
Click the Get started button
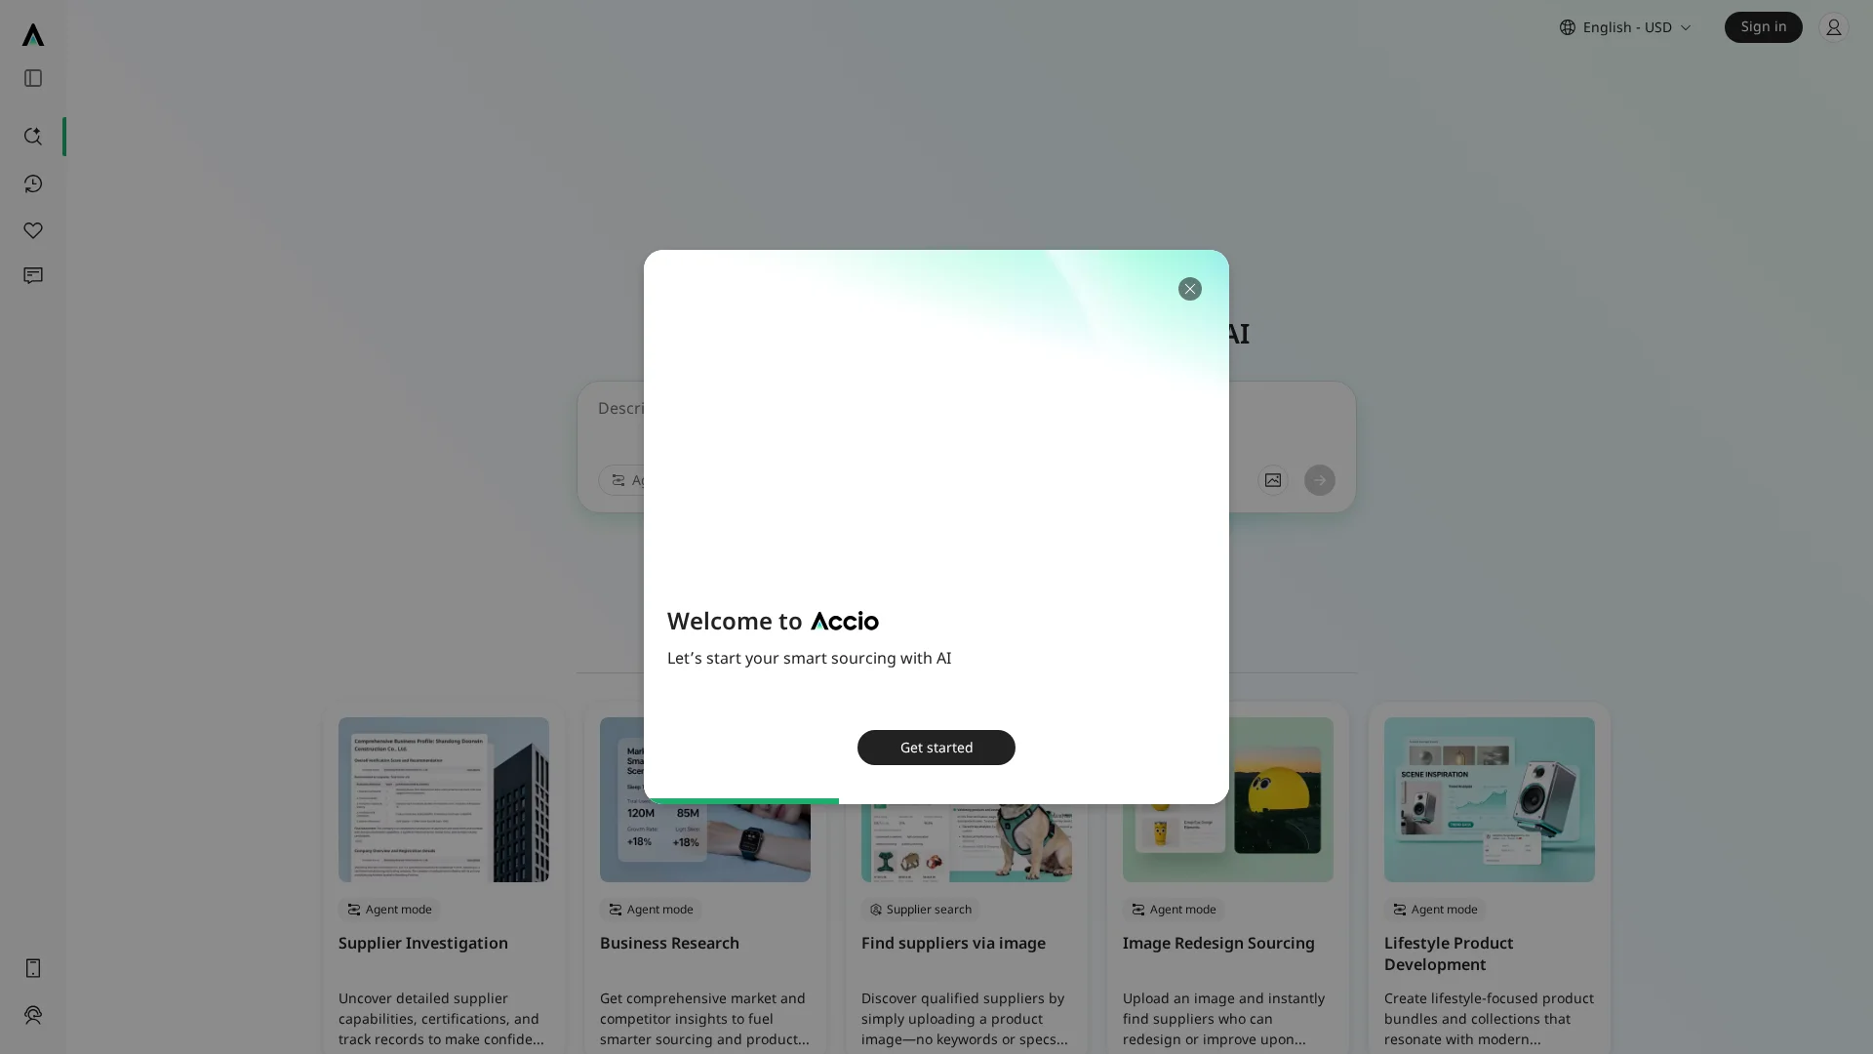coord(936,748)
